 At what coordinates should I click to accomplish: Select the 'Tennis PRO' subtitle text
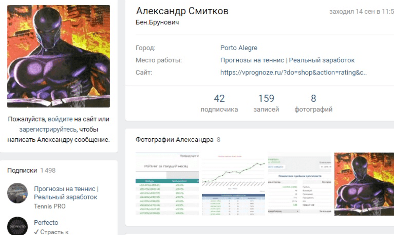click(x=49, y=206)
